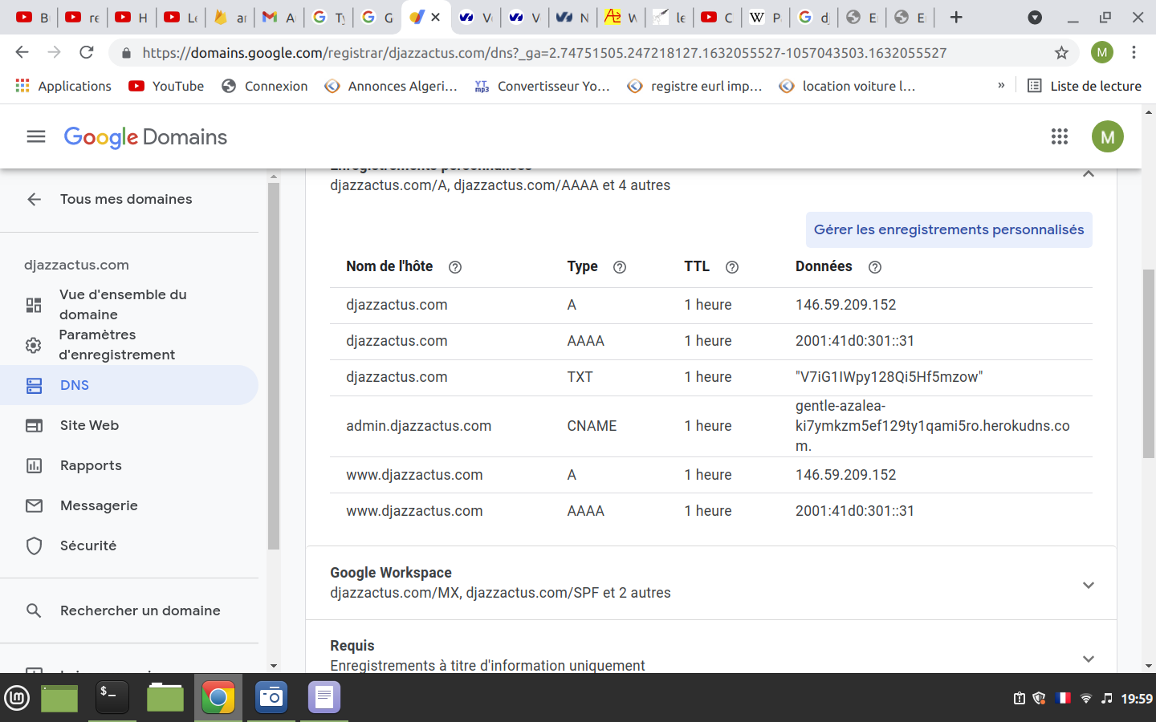Go to Site Web in sidebar
Screen dimensions: 1156x722
[89, 425]
